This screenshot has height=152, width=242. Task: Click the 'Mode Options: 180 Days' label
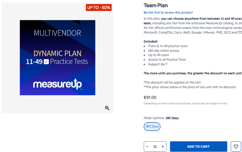161,118
